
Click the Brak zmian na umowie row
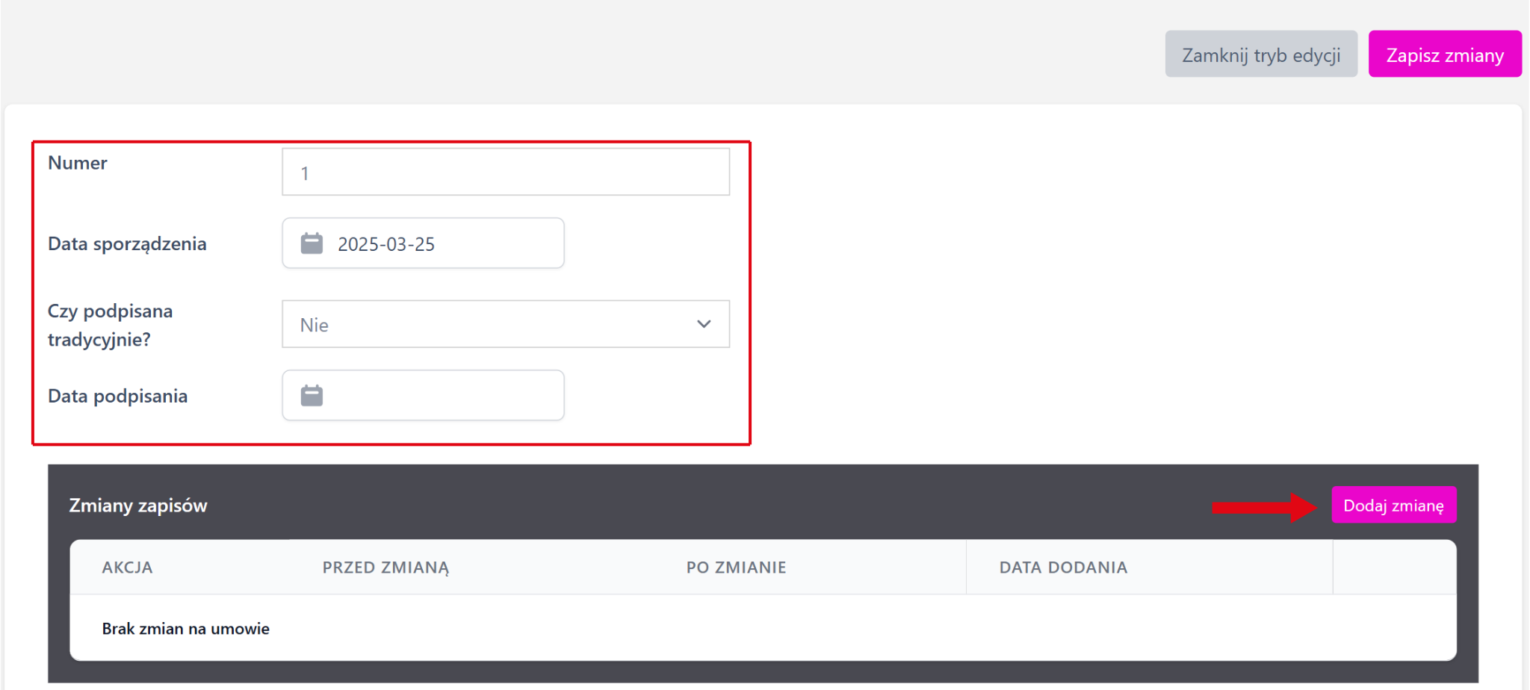tap(185, 629)
